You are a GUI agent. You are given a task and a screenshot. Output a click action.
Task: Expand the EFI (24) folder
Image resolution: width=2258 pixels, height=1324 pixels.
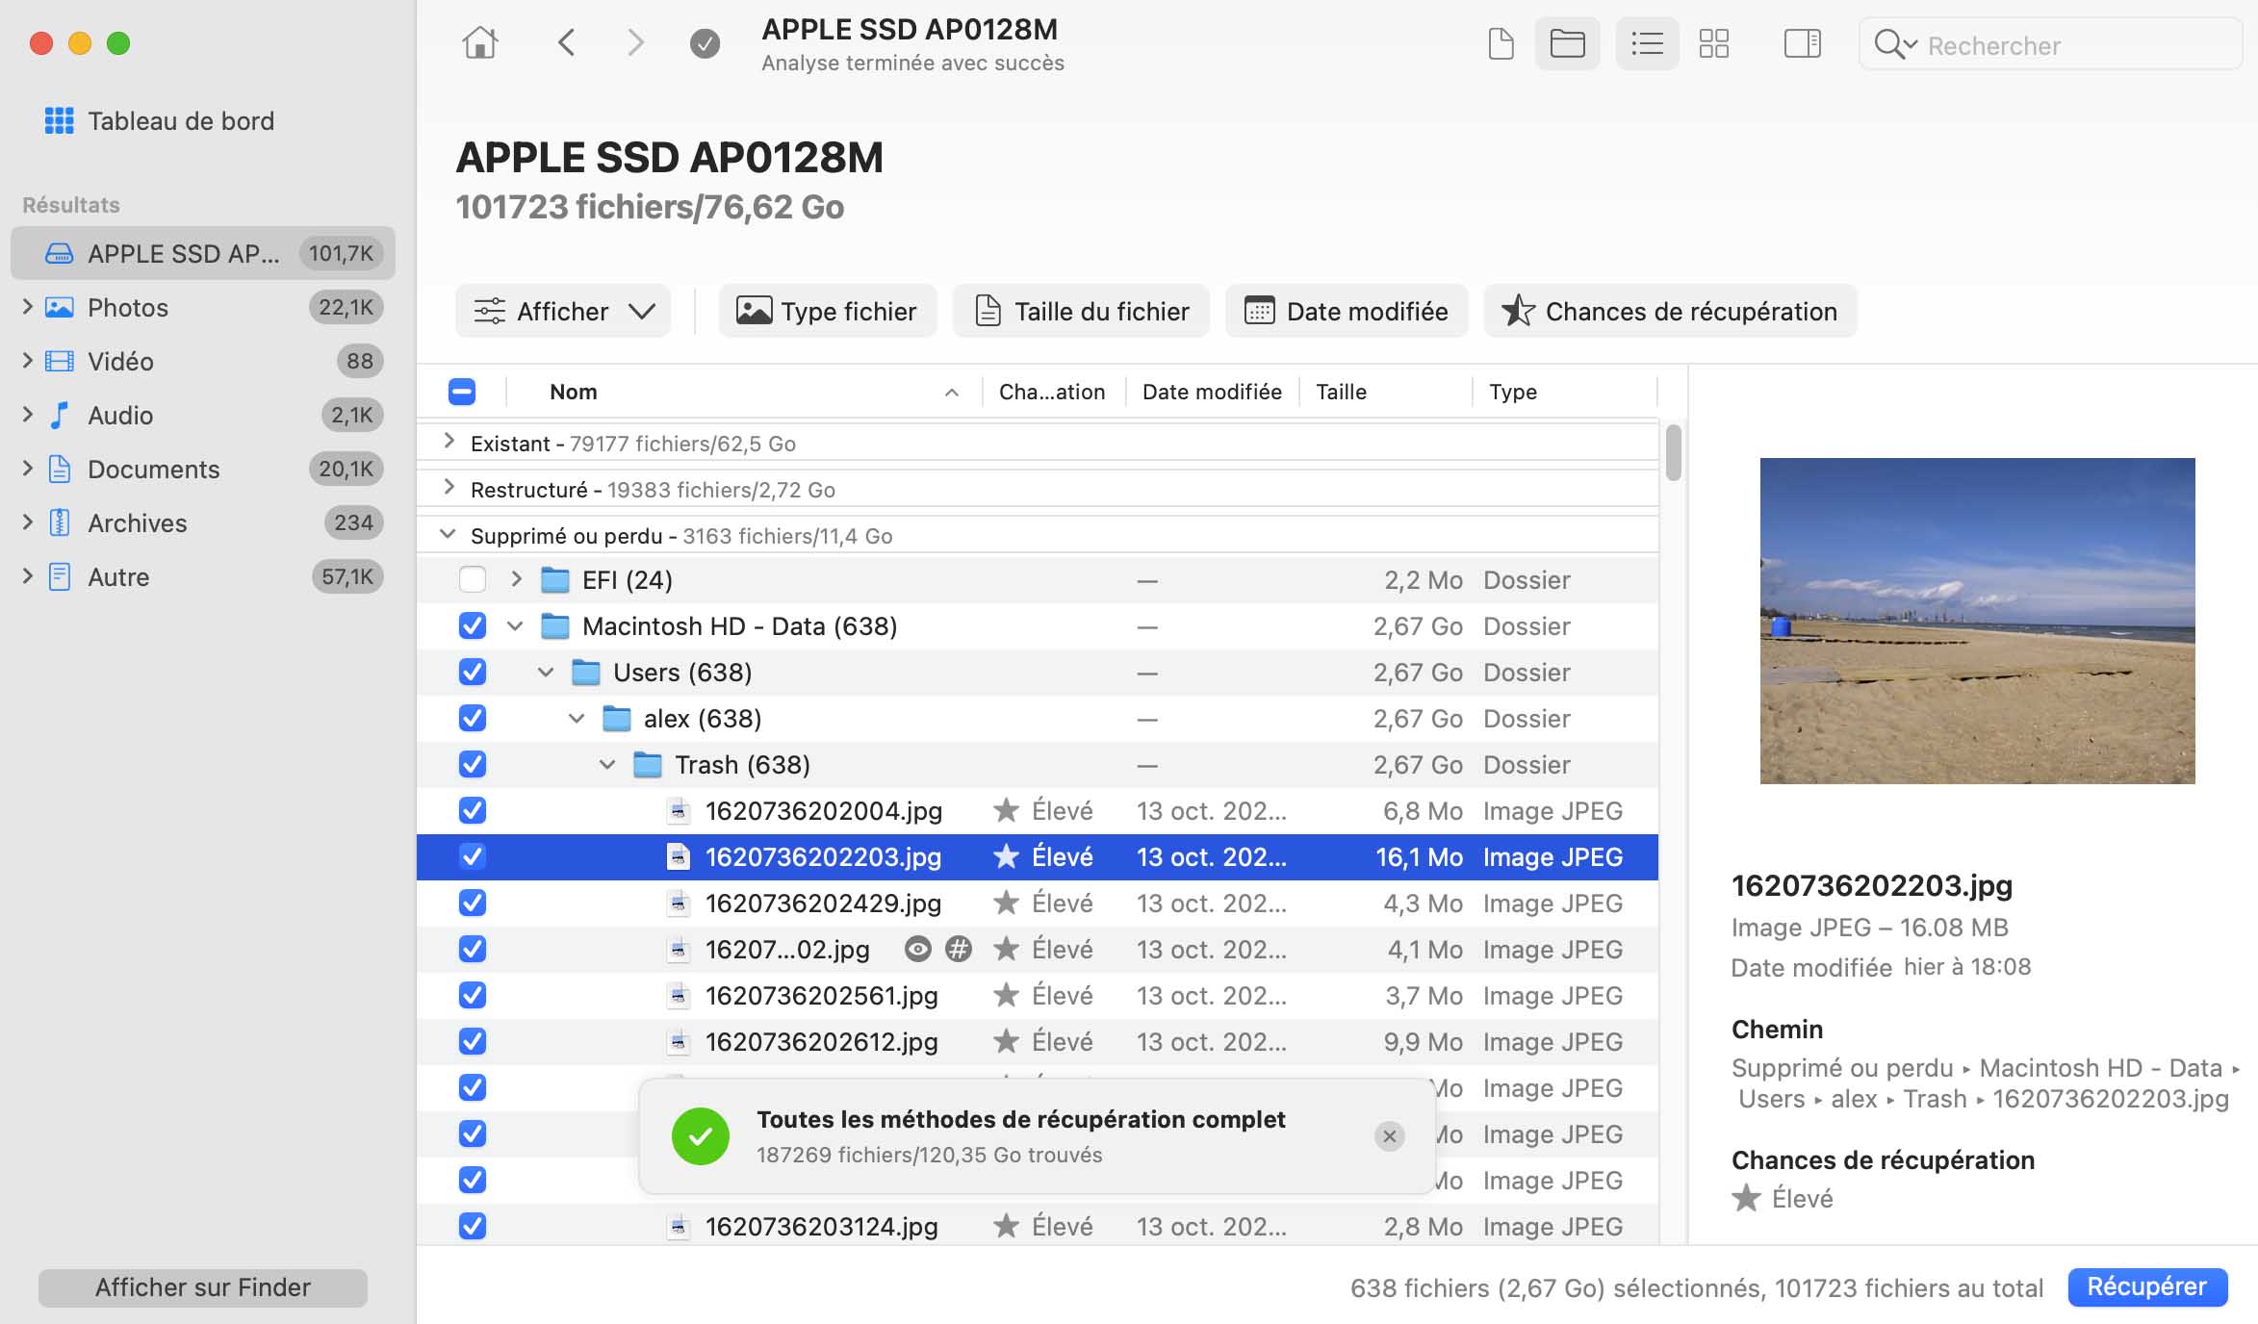tap(517, 579)
